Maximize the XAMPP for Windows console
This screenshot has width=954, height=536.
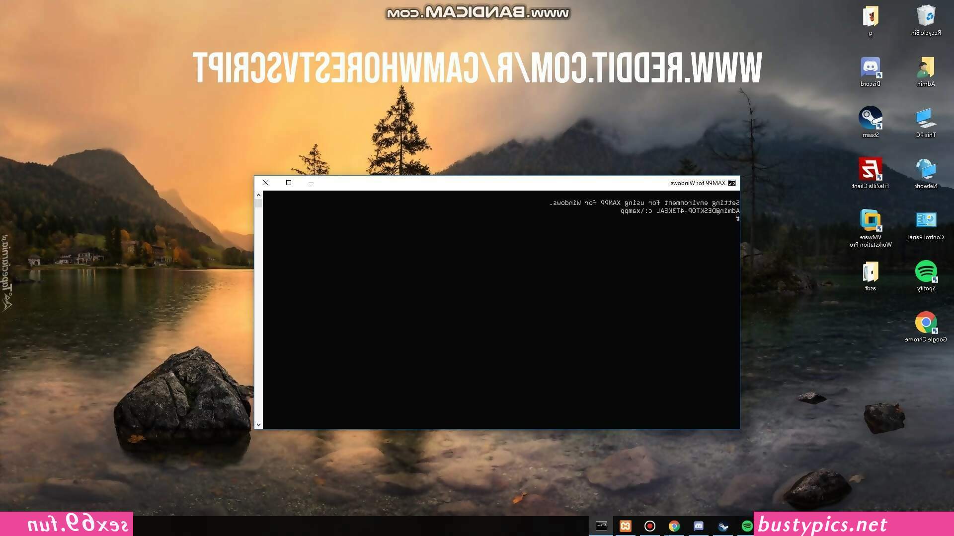click(289, 183)
